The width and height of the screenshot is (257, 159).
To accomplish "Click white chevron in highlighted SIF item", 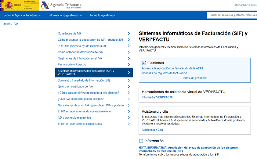I will pyautogui.click(x=129, y=72).
